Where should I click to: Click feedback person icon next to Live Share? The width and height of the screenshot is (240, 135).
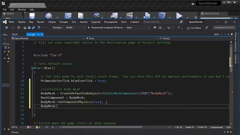point(207,27)
